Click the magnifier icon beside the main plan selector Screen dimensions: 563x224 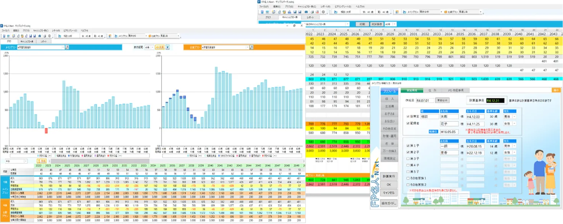coord(67,47)
